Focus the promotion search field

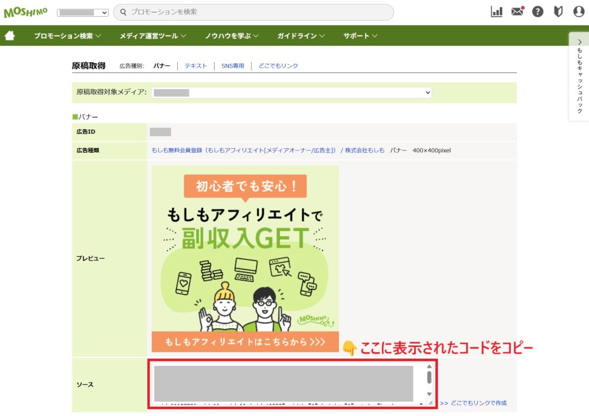(254, 12)
